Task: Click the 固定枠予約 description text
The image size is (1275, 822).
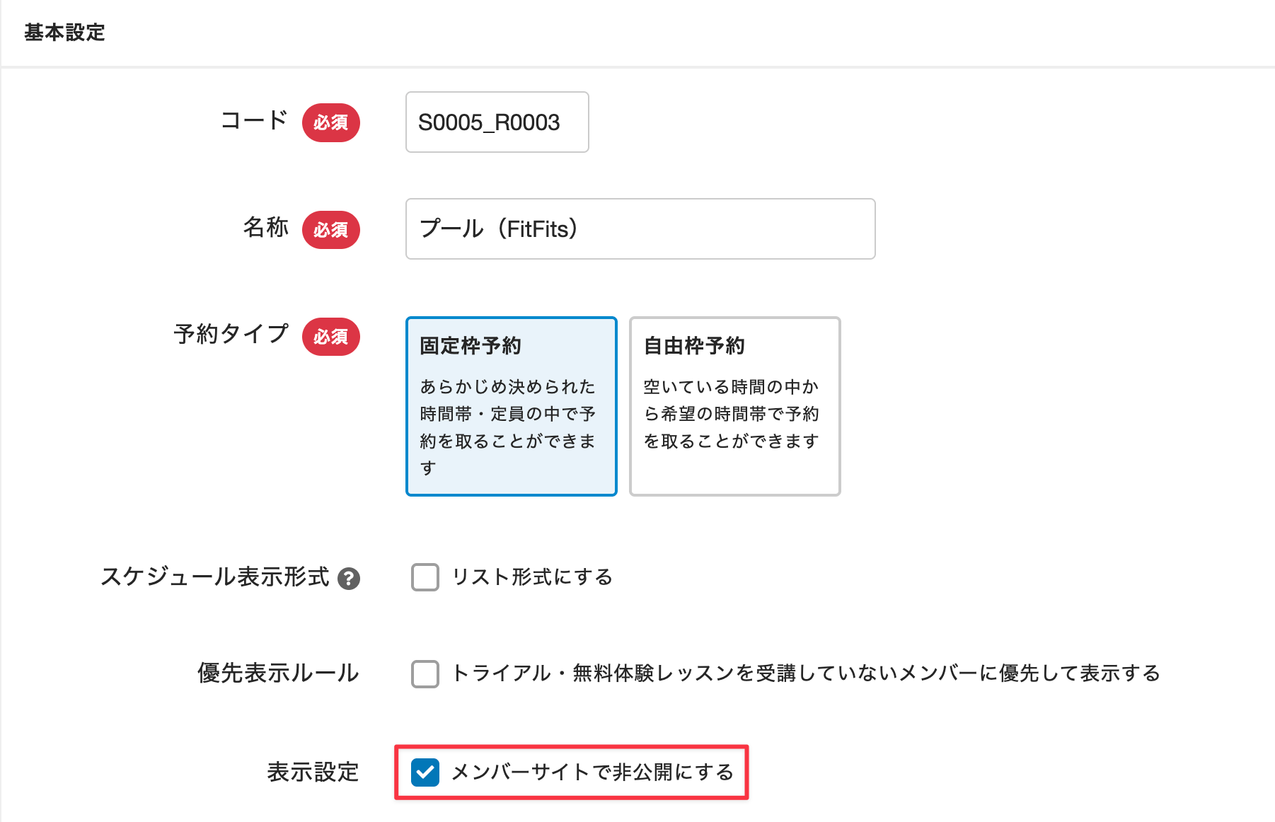Action: [x=508, y=424]
